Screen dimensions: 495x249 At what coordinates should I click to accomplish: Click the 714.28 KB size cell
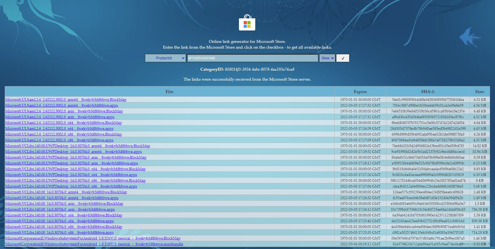480,232
